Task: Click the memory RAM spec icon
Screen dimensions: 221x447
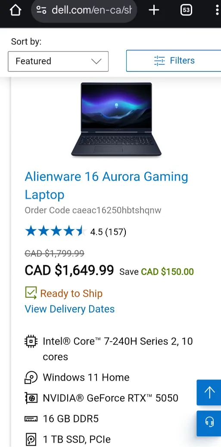Action: 31,419
